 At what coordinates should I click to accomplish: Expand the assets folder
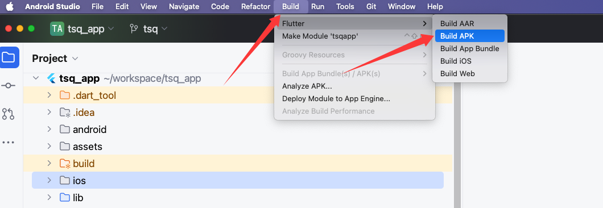49,146
